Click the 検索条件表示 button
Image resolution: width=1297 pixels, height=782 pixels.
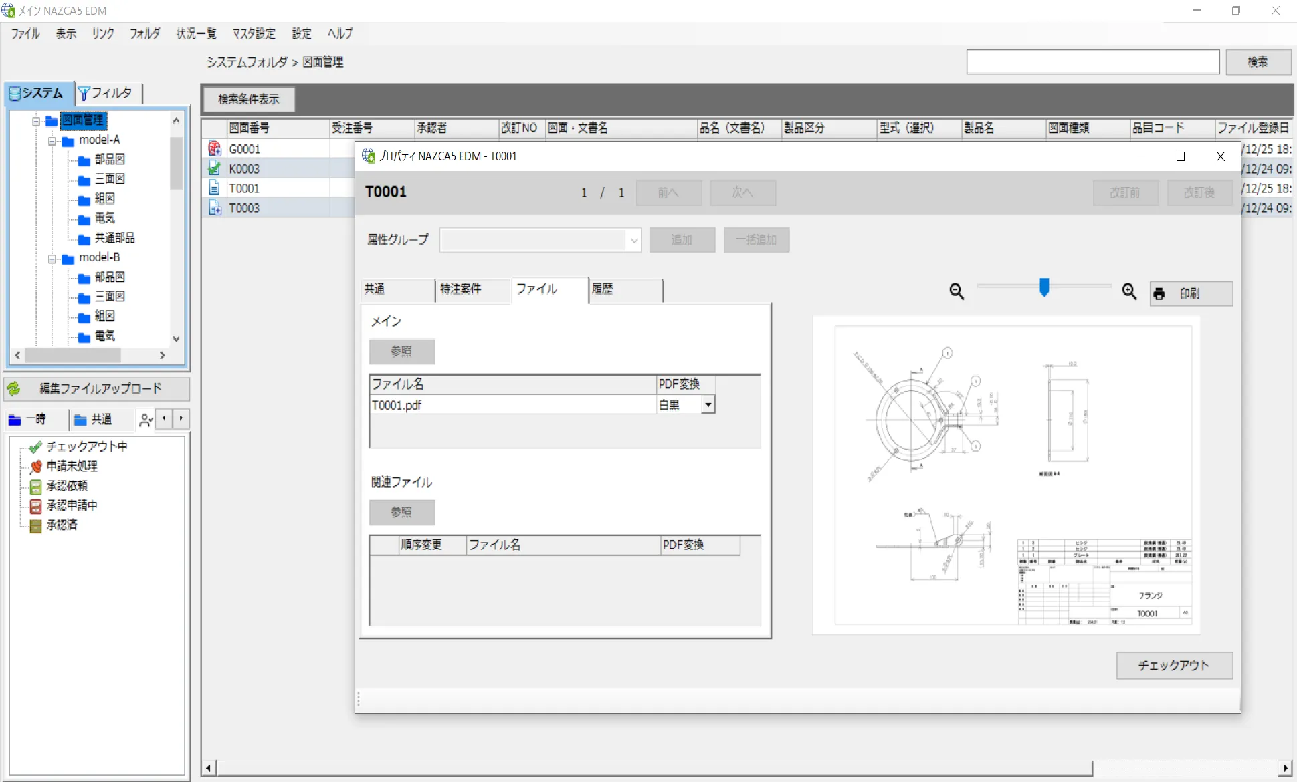click(248, 99)
